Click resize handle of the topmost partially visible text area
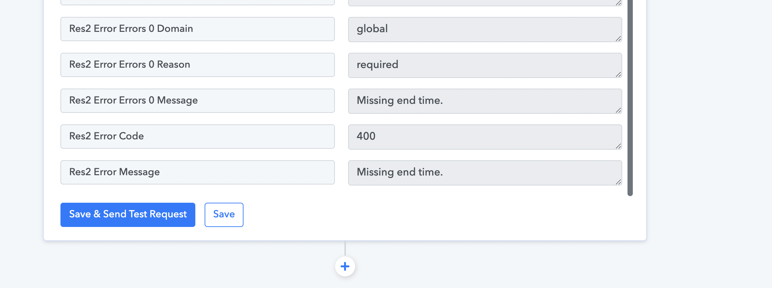 pos(618,3)
